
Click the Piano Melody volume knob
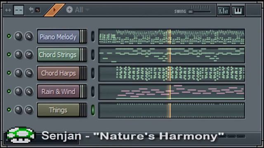click(29, 36)
